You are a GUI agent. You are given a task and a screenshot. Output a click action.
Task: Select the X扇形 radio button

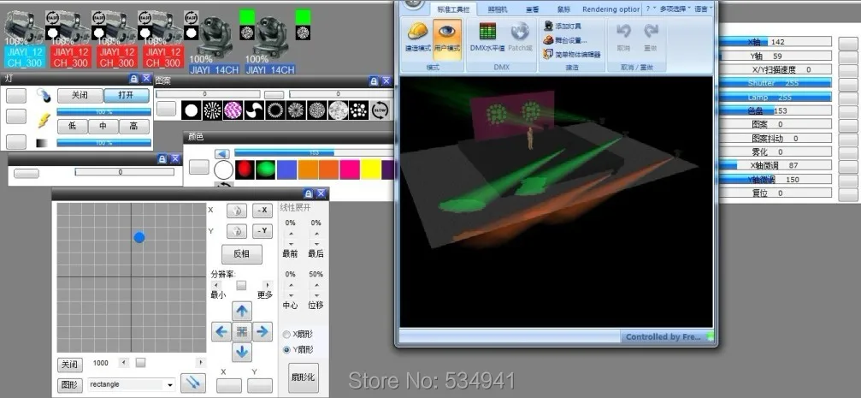coord(286,334)
